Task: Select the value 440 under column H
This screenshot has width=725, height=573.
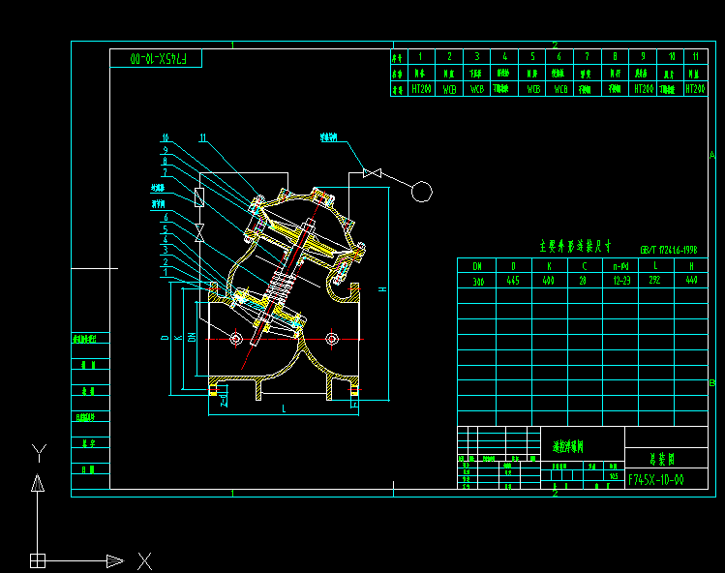Action: tap(691, 280)
